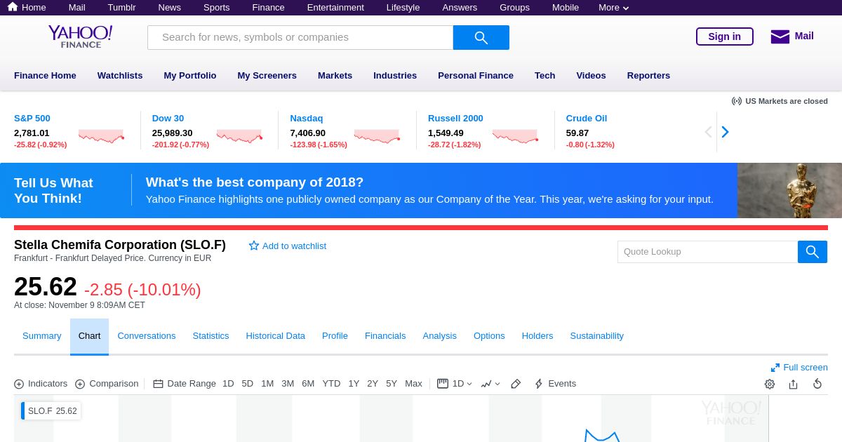Open chart settings gear icon

[770, 384]
